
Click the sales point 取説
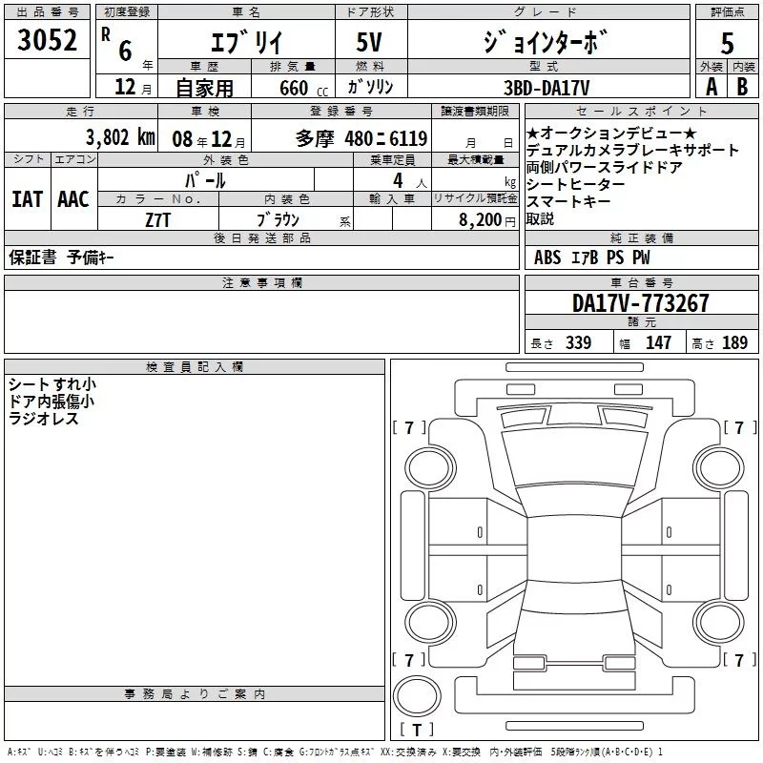click(540, 218)
